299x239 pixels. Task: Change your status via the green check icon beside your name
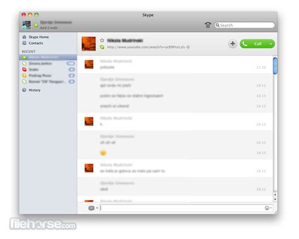coord(36,25)
